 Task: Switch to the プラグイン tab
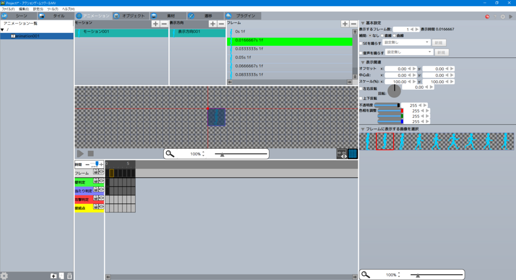tap(243, 16)
